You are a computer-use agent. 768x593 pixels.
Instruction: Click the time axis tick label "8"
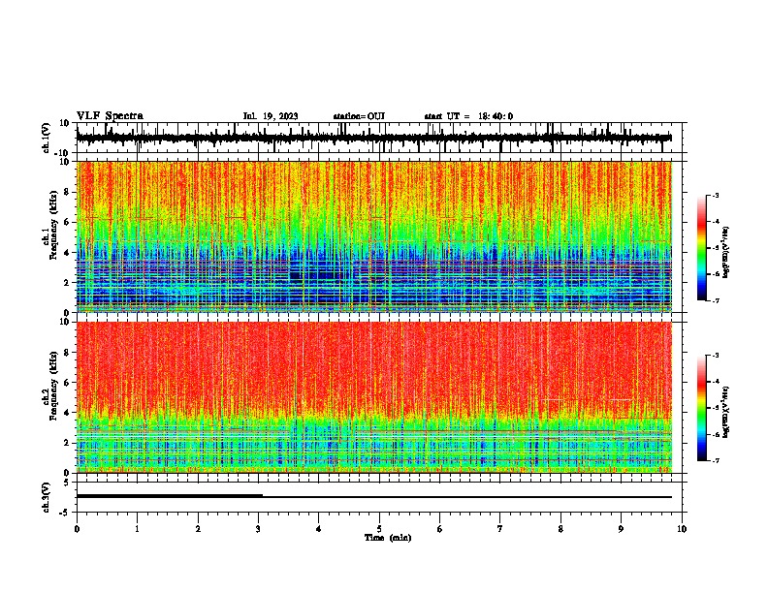click(560, 529)
